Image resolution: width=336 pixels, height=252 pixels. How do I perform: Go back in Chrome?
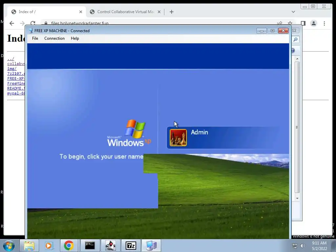tap(12, 23)
